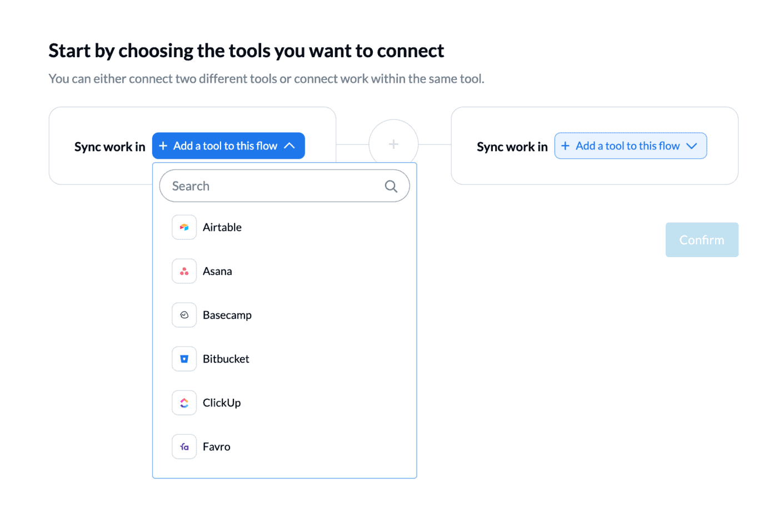This screenshot has width=759, height=532.
Task: Select Favro list entry
Action: [284, 446]
